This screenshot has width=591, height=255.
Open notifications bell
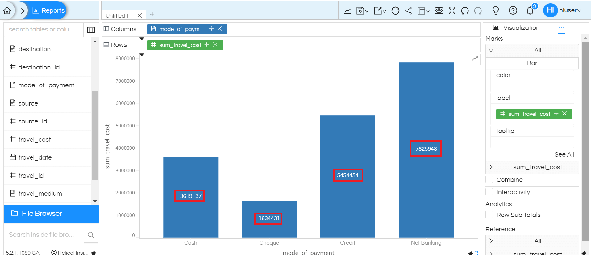click(x=530, y=10)
